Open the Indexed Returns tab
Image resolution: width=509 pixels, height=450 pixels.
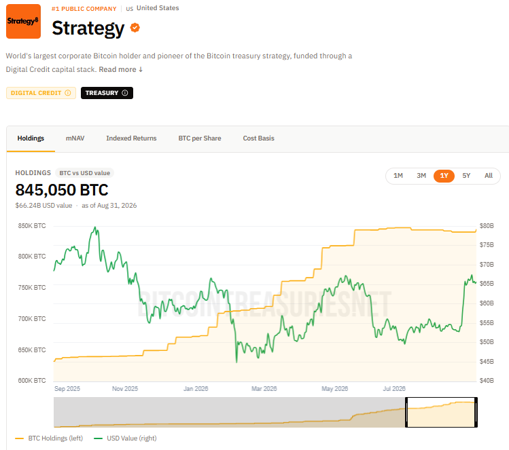[x=131, y=138]
